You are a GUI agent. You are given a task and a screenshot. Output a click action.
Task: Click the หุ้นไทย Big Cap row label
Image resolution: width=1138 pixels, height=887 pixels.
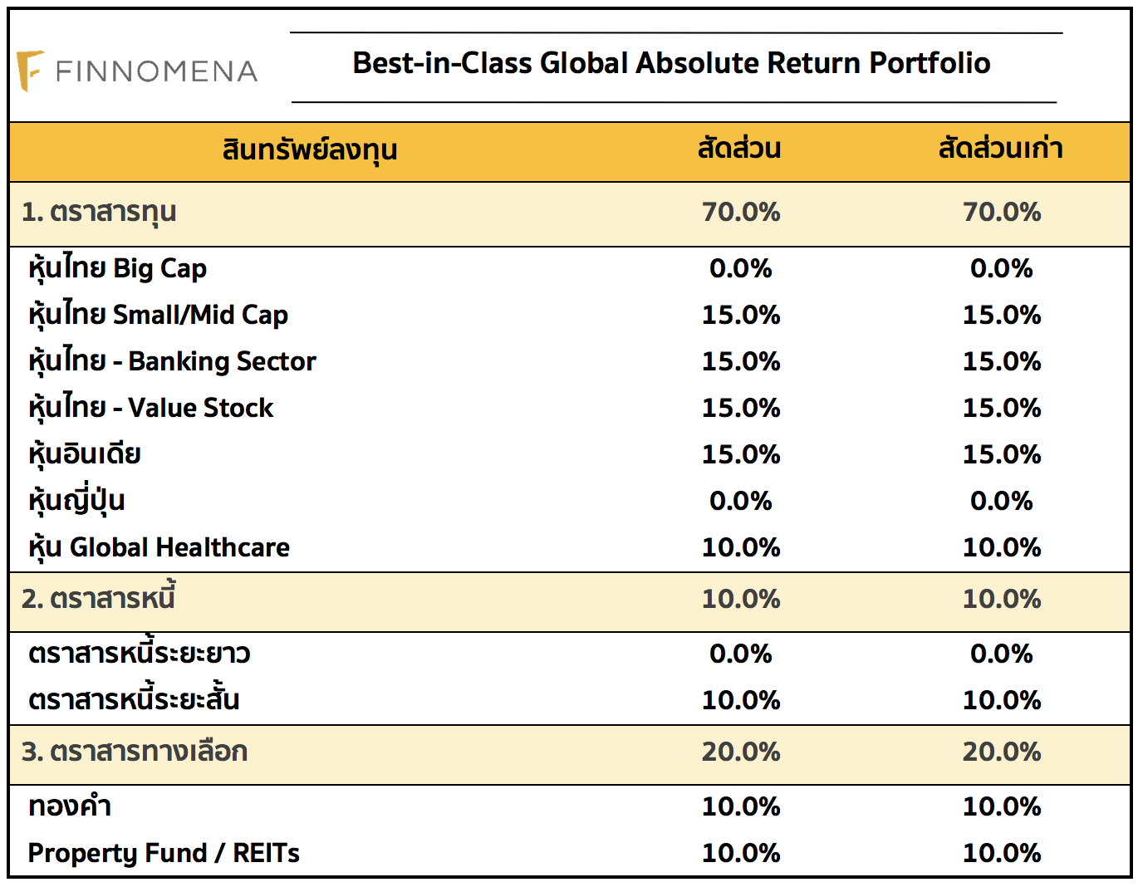click(117, 269)
